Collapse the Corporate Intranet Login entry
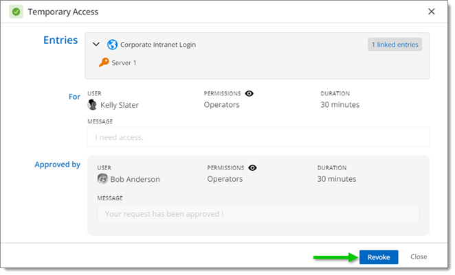This screenshot has height=275, width=455. point(96,45)
